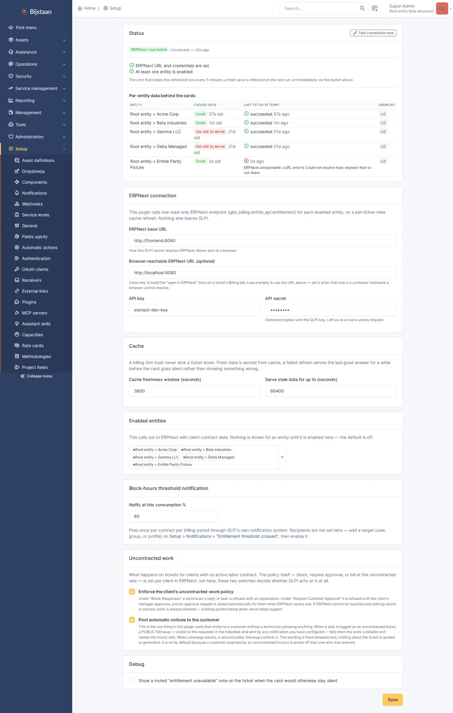
Task: Remove Acme Corp from enabled entities
Action: (x=134, y=450)
